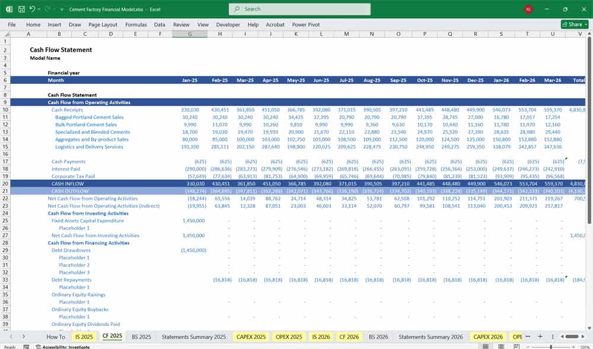This screenshot has height=349, width=593.
Task: Switch to the BS 2025 sheet tab
Action: click(x=141, y=336)
